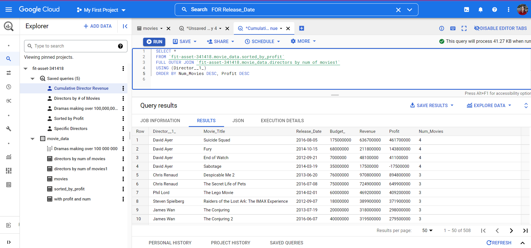This screenshot has width=531, height=248.
Task: Add a new query editor tab
Action: tap(301, 28)
